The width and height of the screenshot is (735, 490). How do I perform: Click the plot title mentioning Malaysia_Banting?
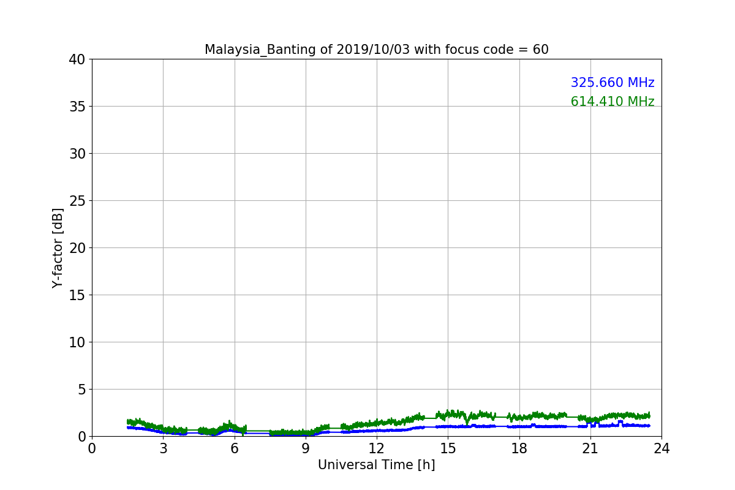[x=376, y=50]
